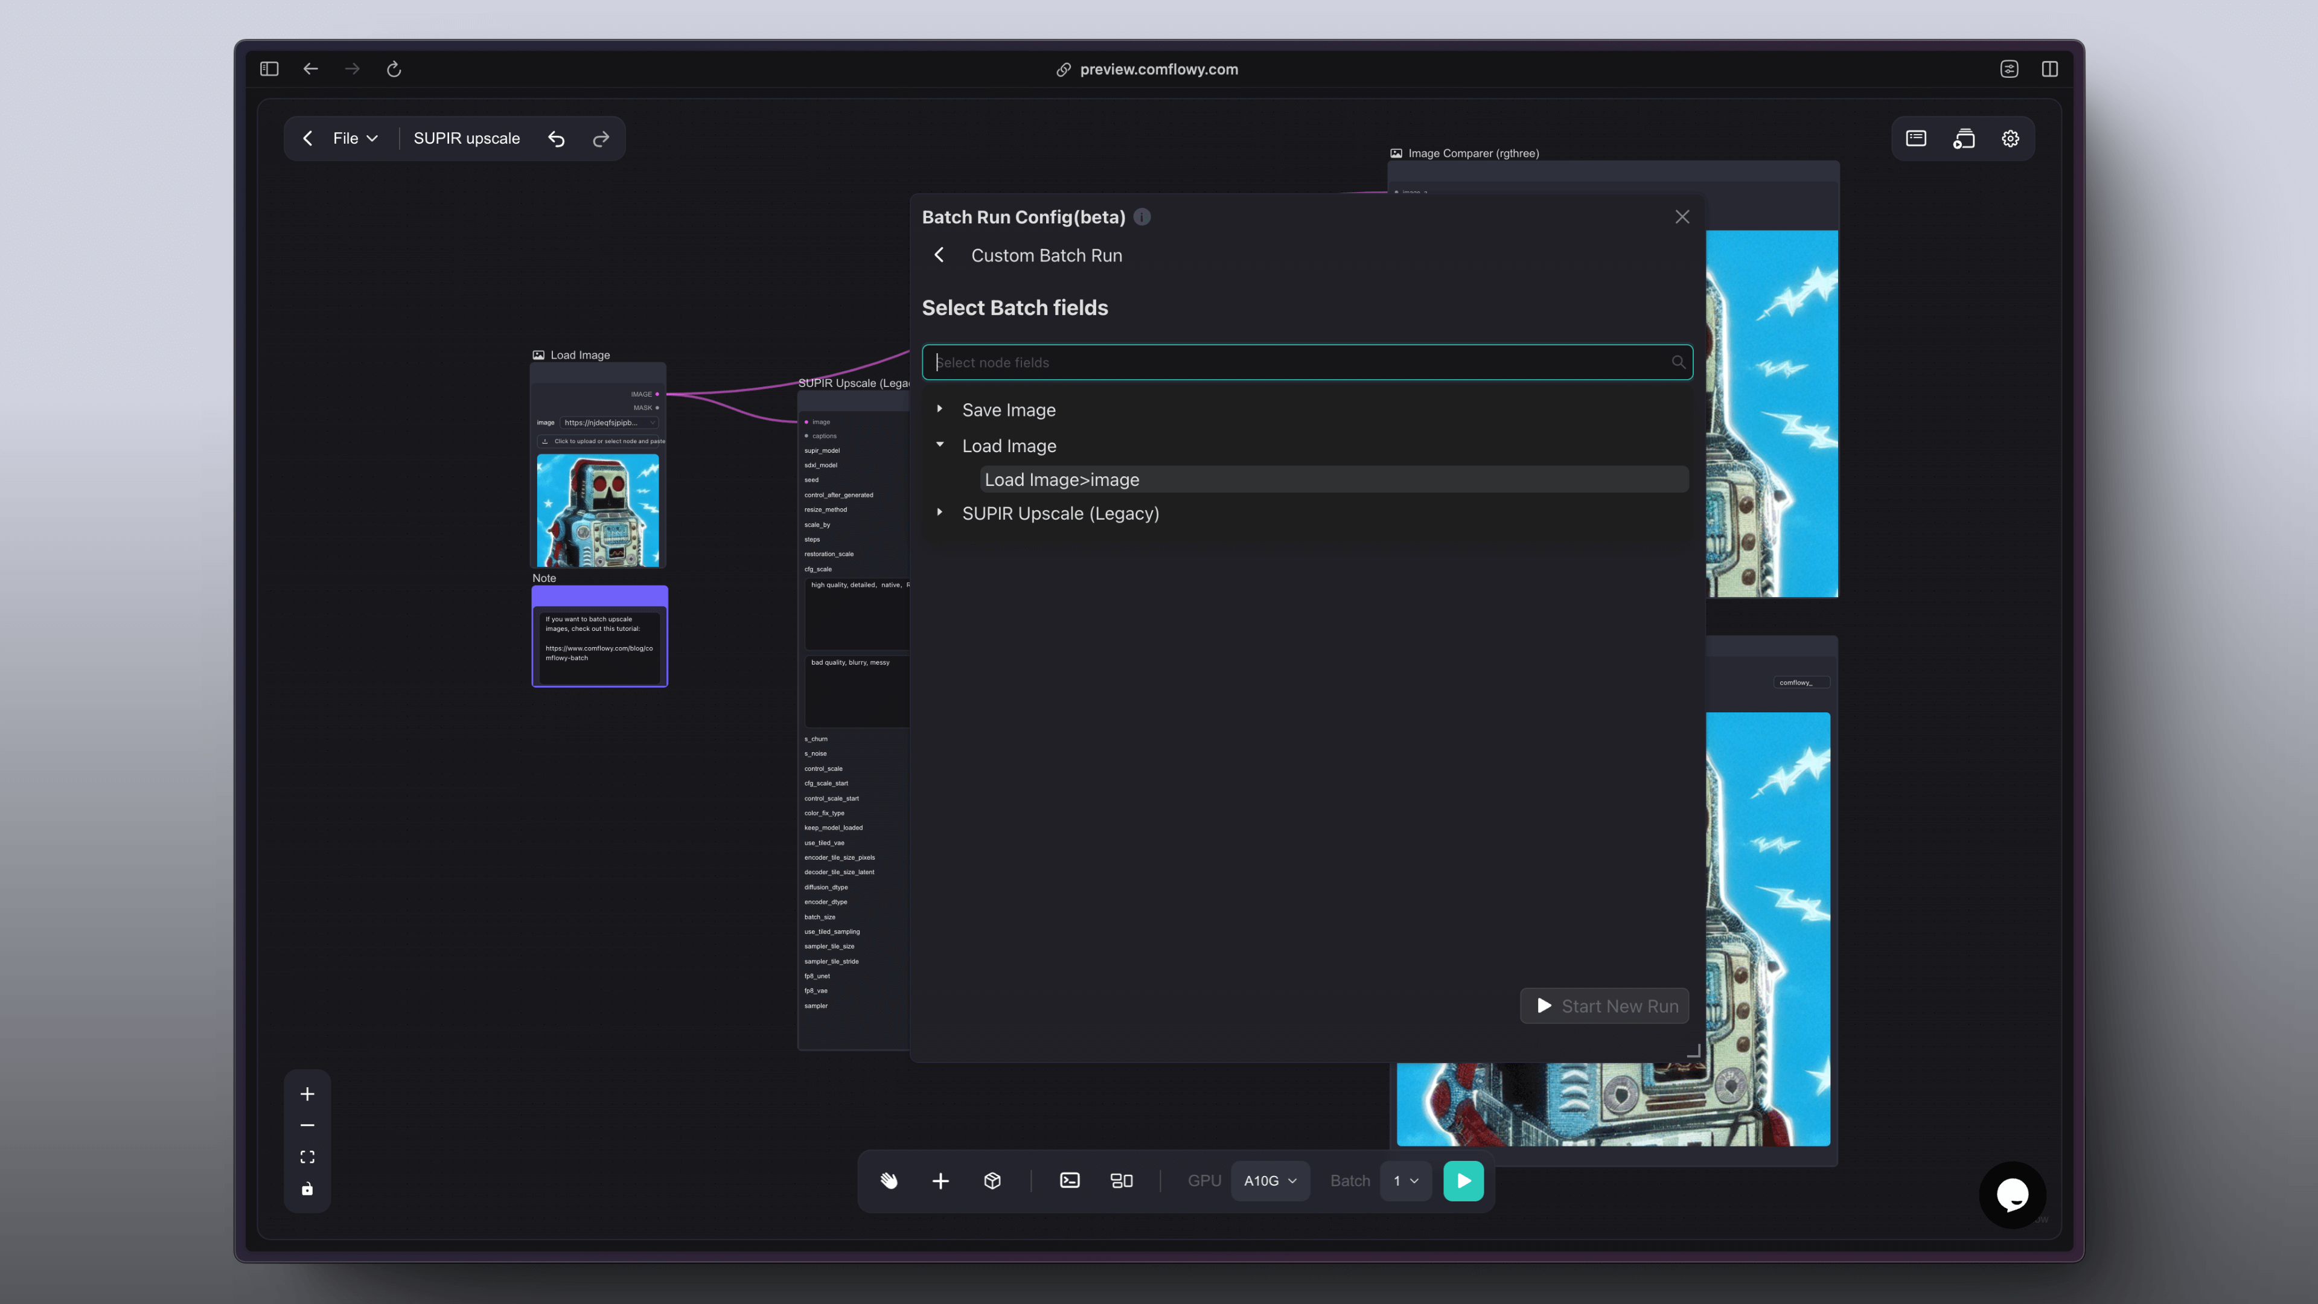Click the Load Image node title
This screenshot has height=1304, width=2318.
tap(579, 356)
